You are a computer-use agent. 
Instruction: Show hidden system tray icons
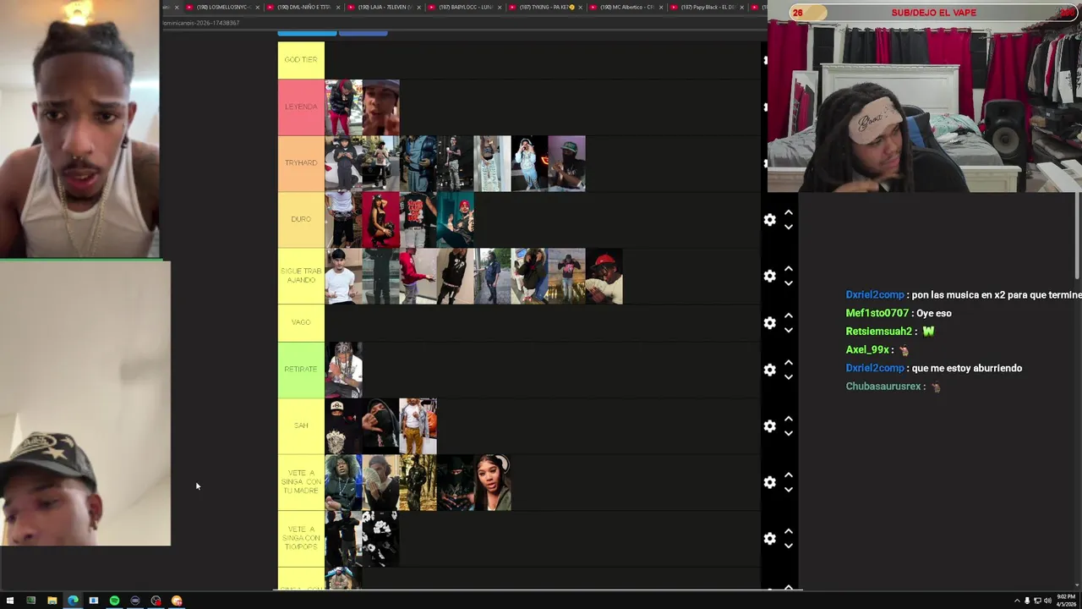[1017, 601]
